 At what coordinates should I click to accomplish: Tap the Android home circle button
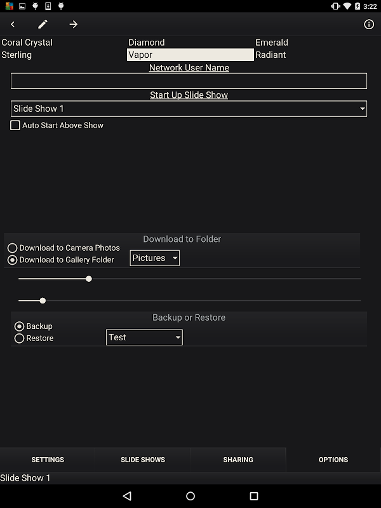coord(190,496)
